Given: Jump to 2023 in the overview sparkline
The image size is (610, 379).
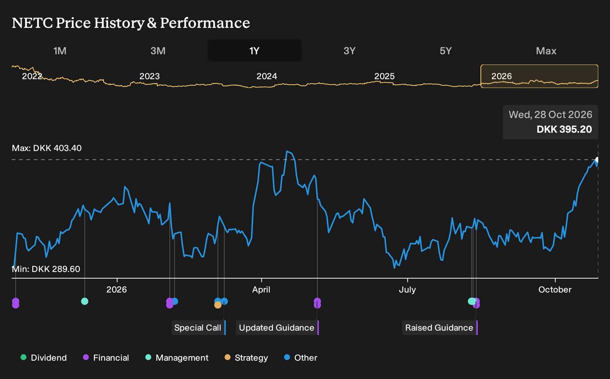Looking at the screenshot, I should point(149,76).
